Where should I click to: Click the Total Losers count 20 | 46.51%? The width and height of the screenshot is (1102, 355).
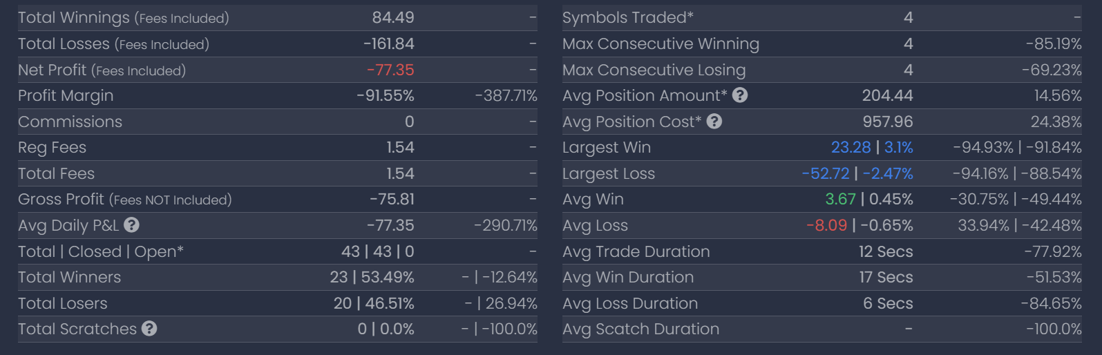coord(374,303)
